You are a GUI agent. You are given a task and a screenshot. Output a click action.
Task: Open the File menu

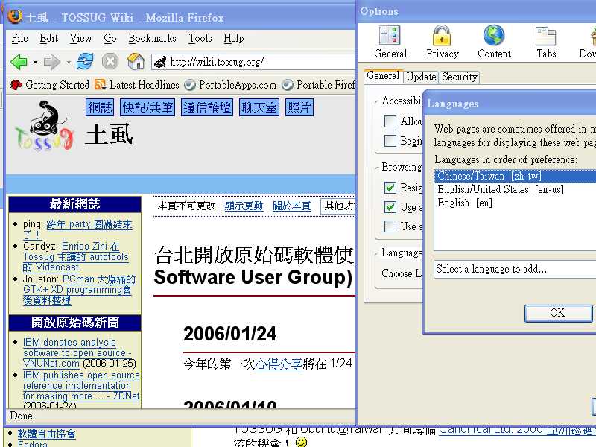coord(19,38)
